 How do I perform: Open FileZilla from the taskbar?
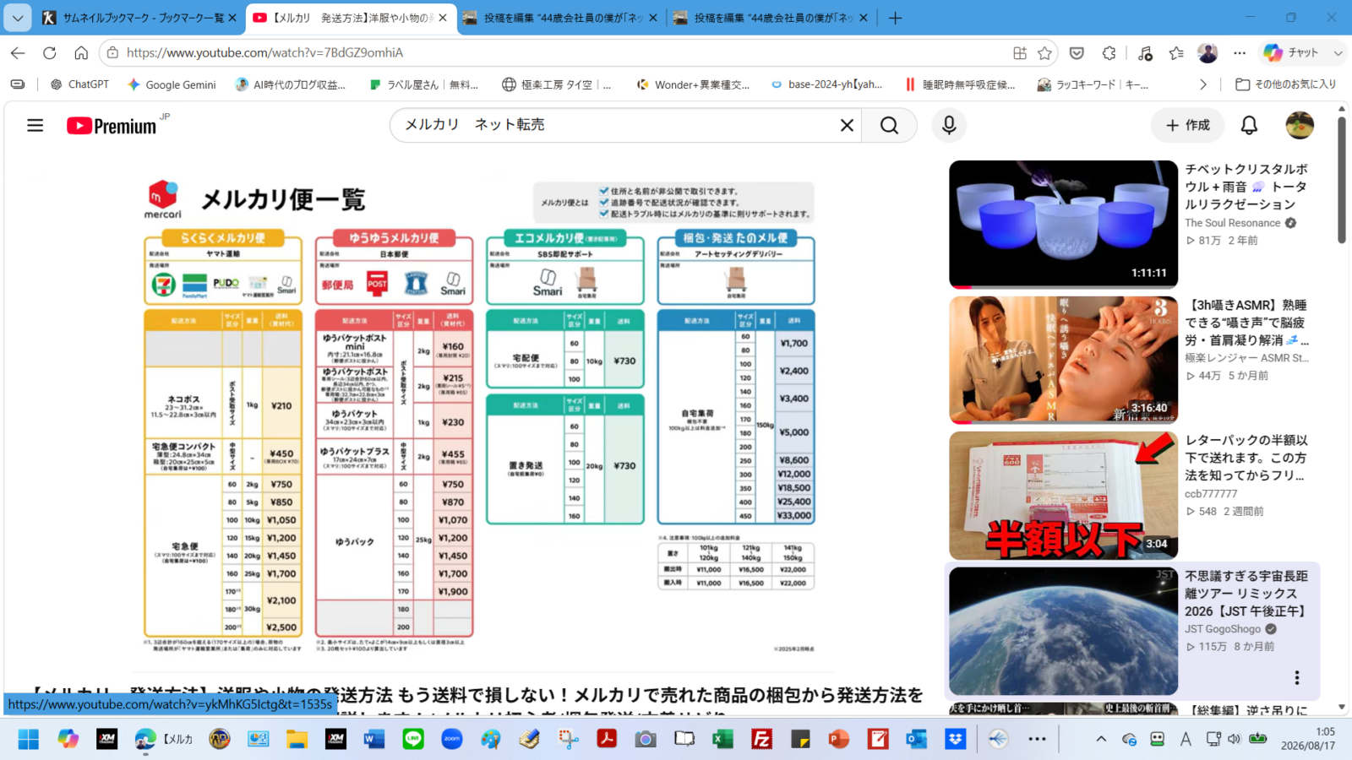pyautogui.click(x=761, y=740)
